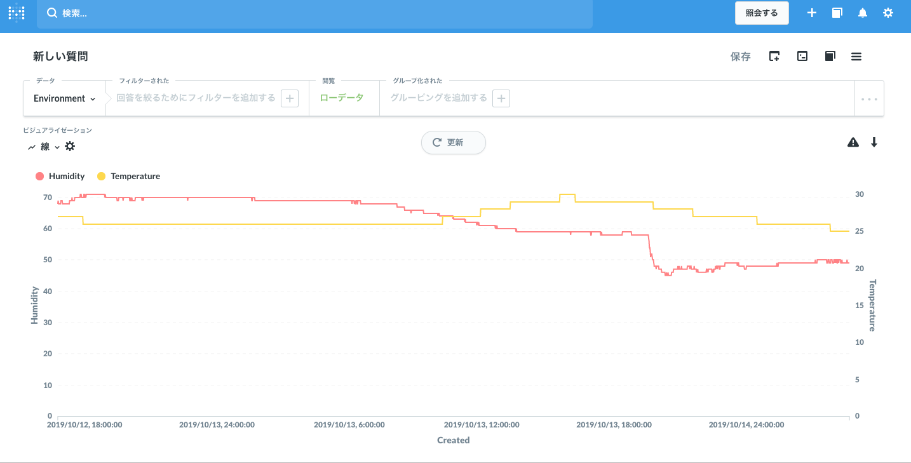Open the notifications bell
The image size is (911, 463).
[862, 13]
